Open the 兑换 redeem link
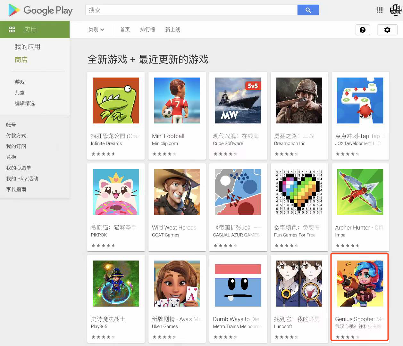The height and width of the screenshot is (346, 403). [x=11, y=157]
